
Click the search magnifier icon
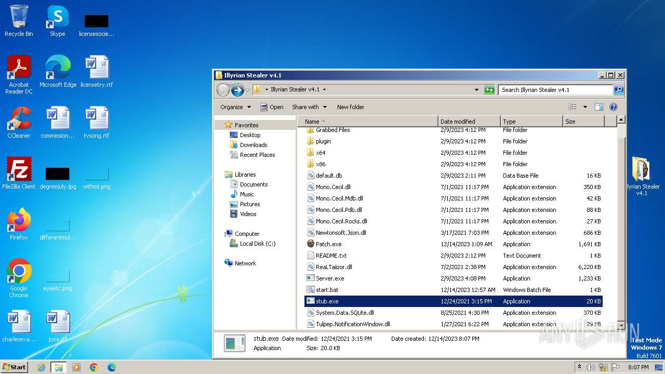618,90
